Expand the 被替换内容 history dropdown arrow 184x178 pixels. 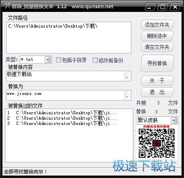point(127,77)
